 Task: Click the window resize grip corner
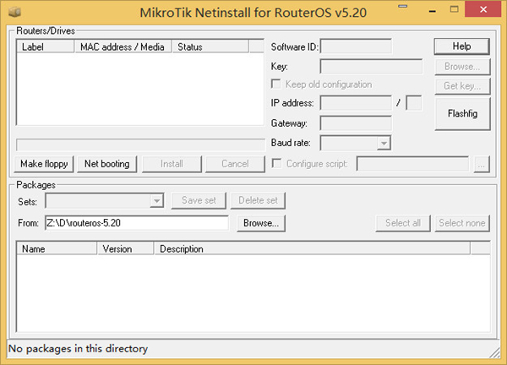pos(494,353)
